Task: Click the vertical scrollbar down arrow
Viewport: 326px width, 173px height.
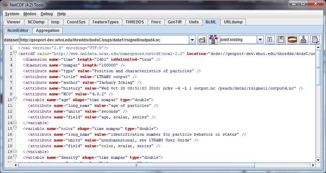Action: [x=318, y=160]
